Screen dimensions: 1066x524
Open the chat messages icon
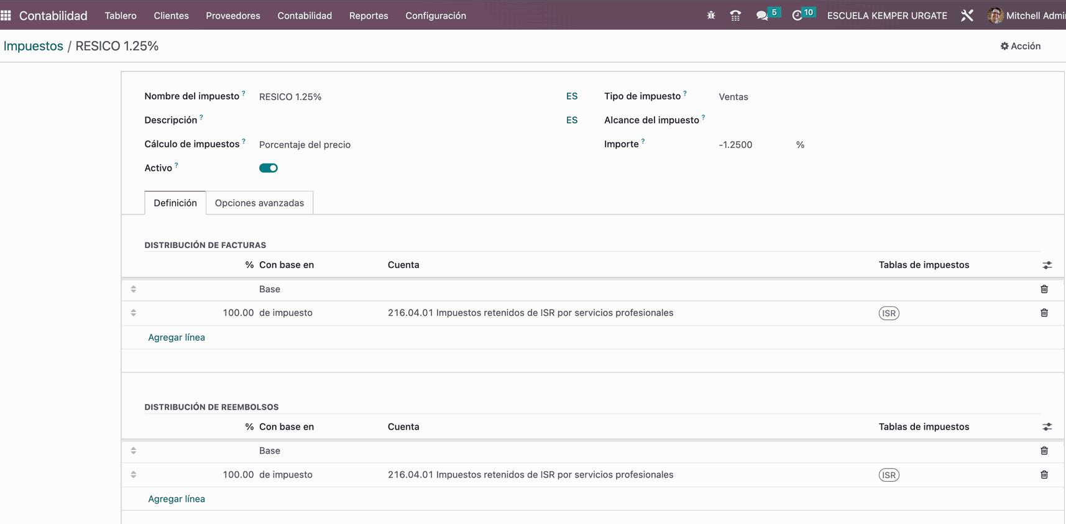point(762,16)
